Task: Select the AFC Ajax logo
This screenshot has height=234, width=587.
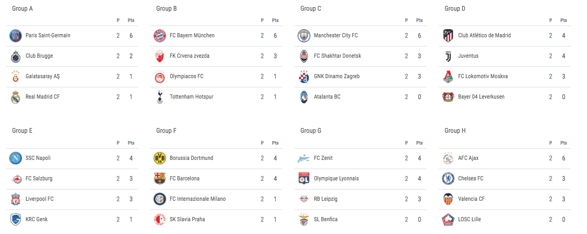Action: [448, 158]
